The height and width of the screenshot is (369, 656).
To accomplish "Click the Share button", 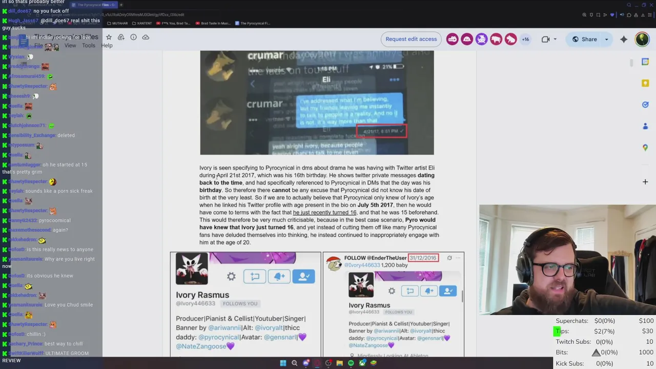I will click(x=585, y=39).
